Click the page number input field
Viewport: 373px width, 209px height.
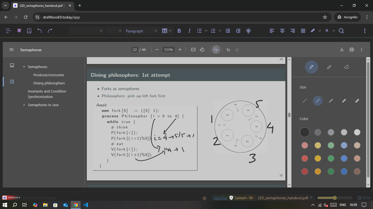point(135,50)
